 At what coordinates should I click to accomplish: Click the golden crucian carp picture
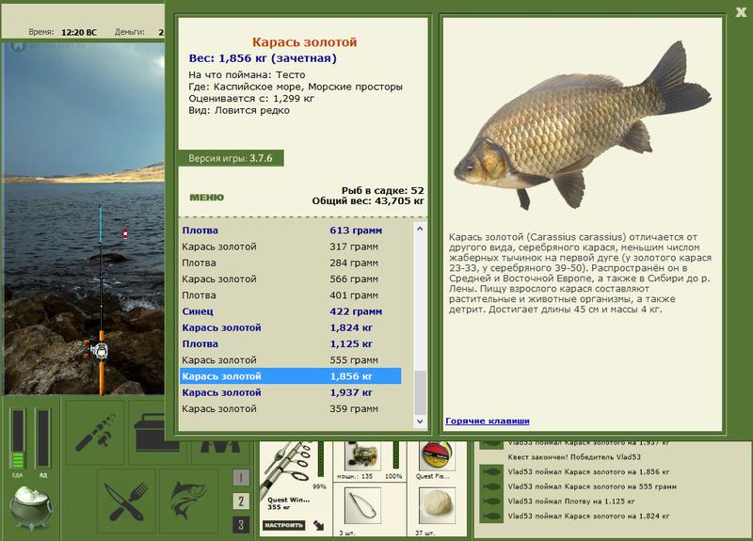click(x=582, y=126)
